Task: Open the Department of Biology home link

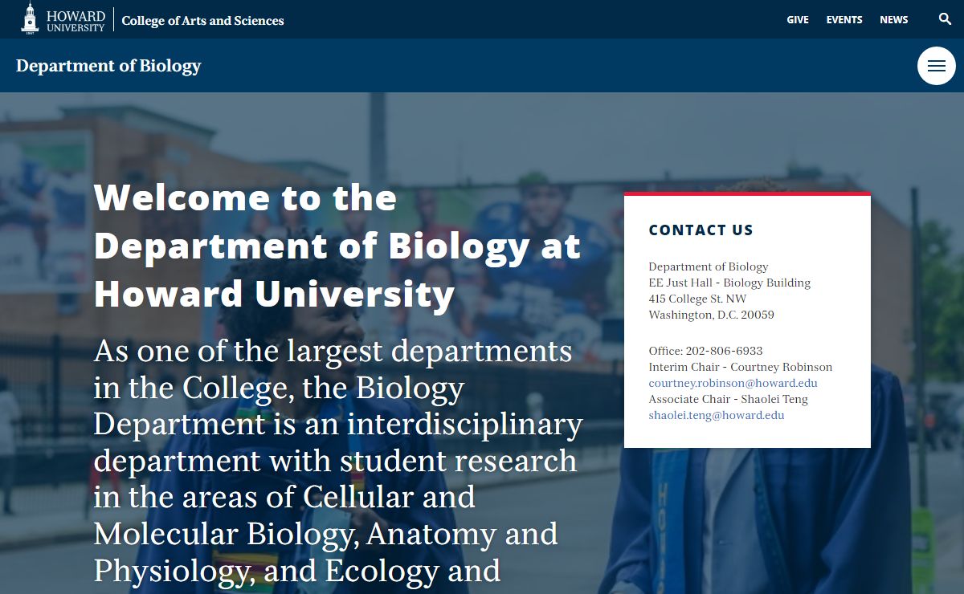Action: point(108,66)
